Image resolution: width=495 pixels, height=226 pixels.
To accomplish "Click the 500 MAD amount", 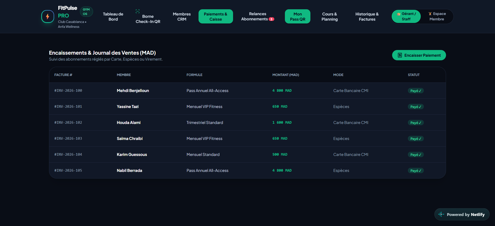I will (x=280, y=155).
